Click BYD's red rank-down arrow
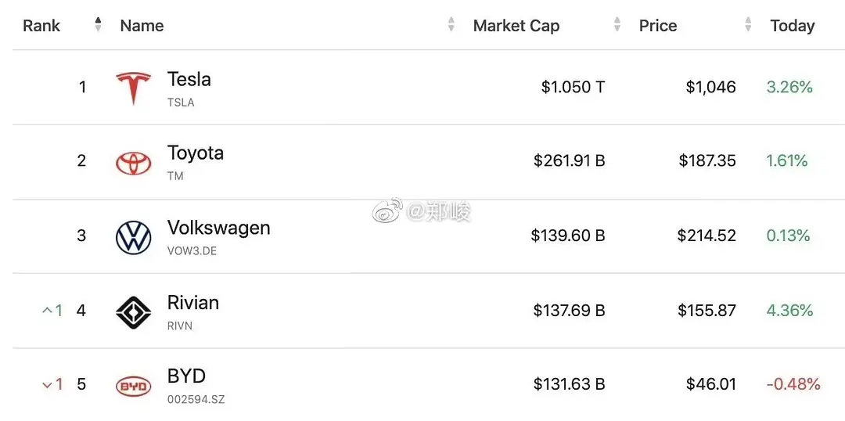 click(x=47, y=385)
